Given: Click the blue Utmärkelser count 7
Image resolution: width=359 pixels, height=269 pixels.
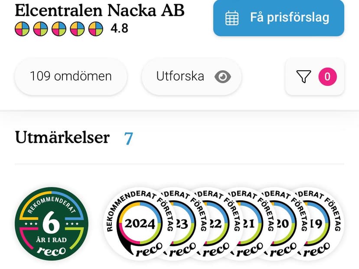Looking at the screenshot, I should click(x=128, y=138).
